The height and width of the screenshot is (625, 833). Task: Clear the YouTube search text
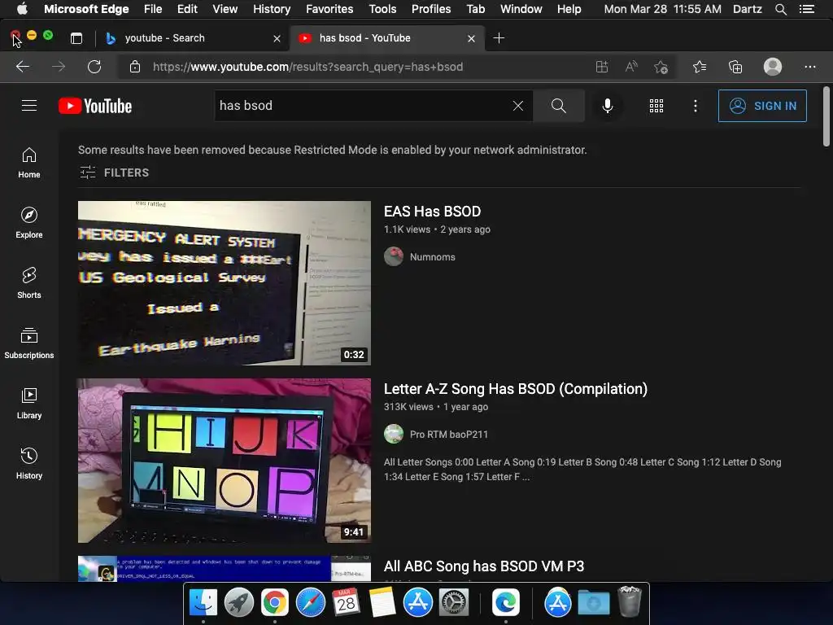[x=518, y=105]
